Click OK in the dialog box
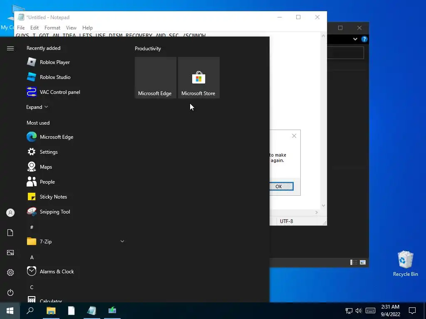 coord(281,186)
